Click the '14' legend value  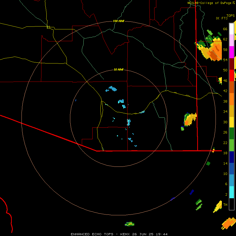pos(225,163)
